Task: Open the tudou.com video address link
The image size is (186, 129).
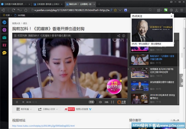Action: [x=44, y=126]
